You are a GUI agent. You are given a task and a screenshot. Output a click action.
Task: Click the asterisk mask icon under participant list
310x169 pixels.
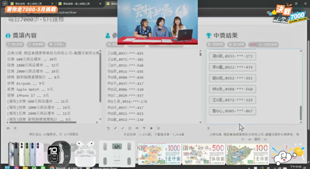click(151, 128)
